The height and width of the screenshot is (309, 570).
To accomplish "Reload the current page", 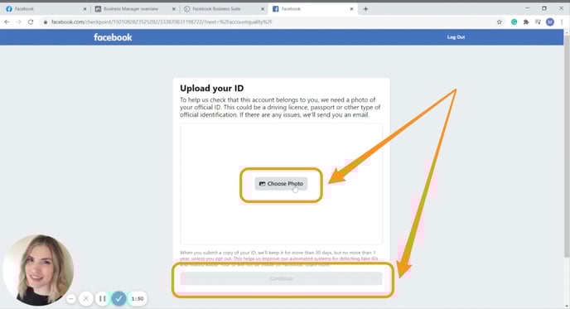I will click(x=31, y=22).
